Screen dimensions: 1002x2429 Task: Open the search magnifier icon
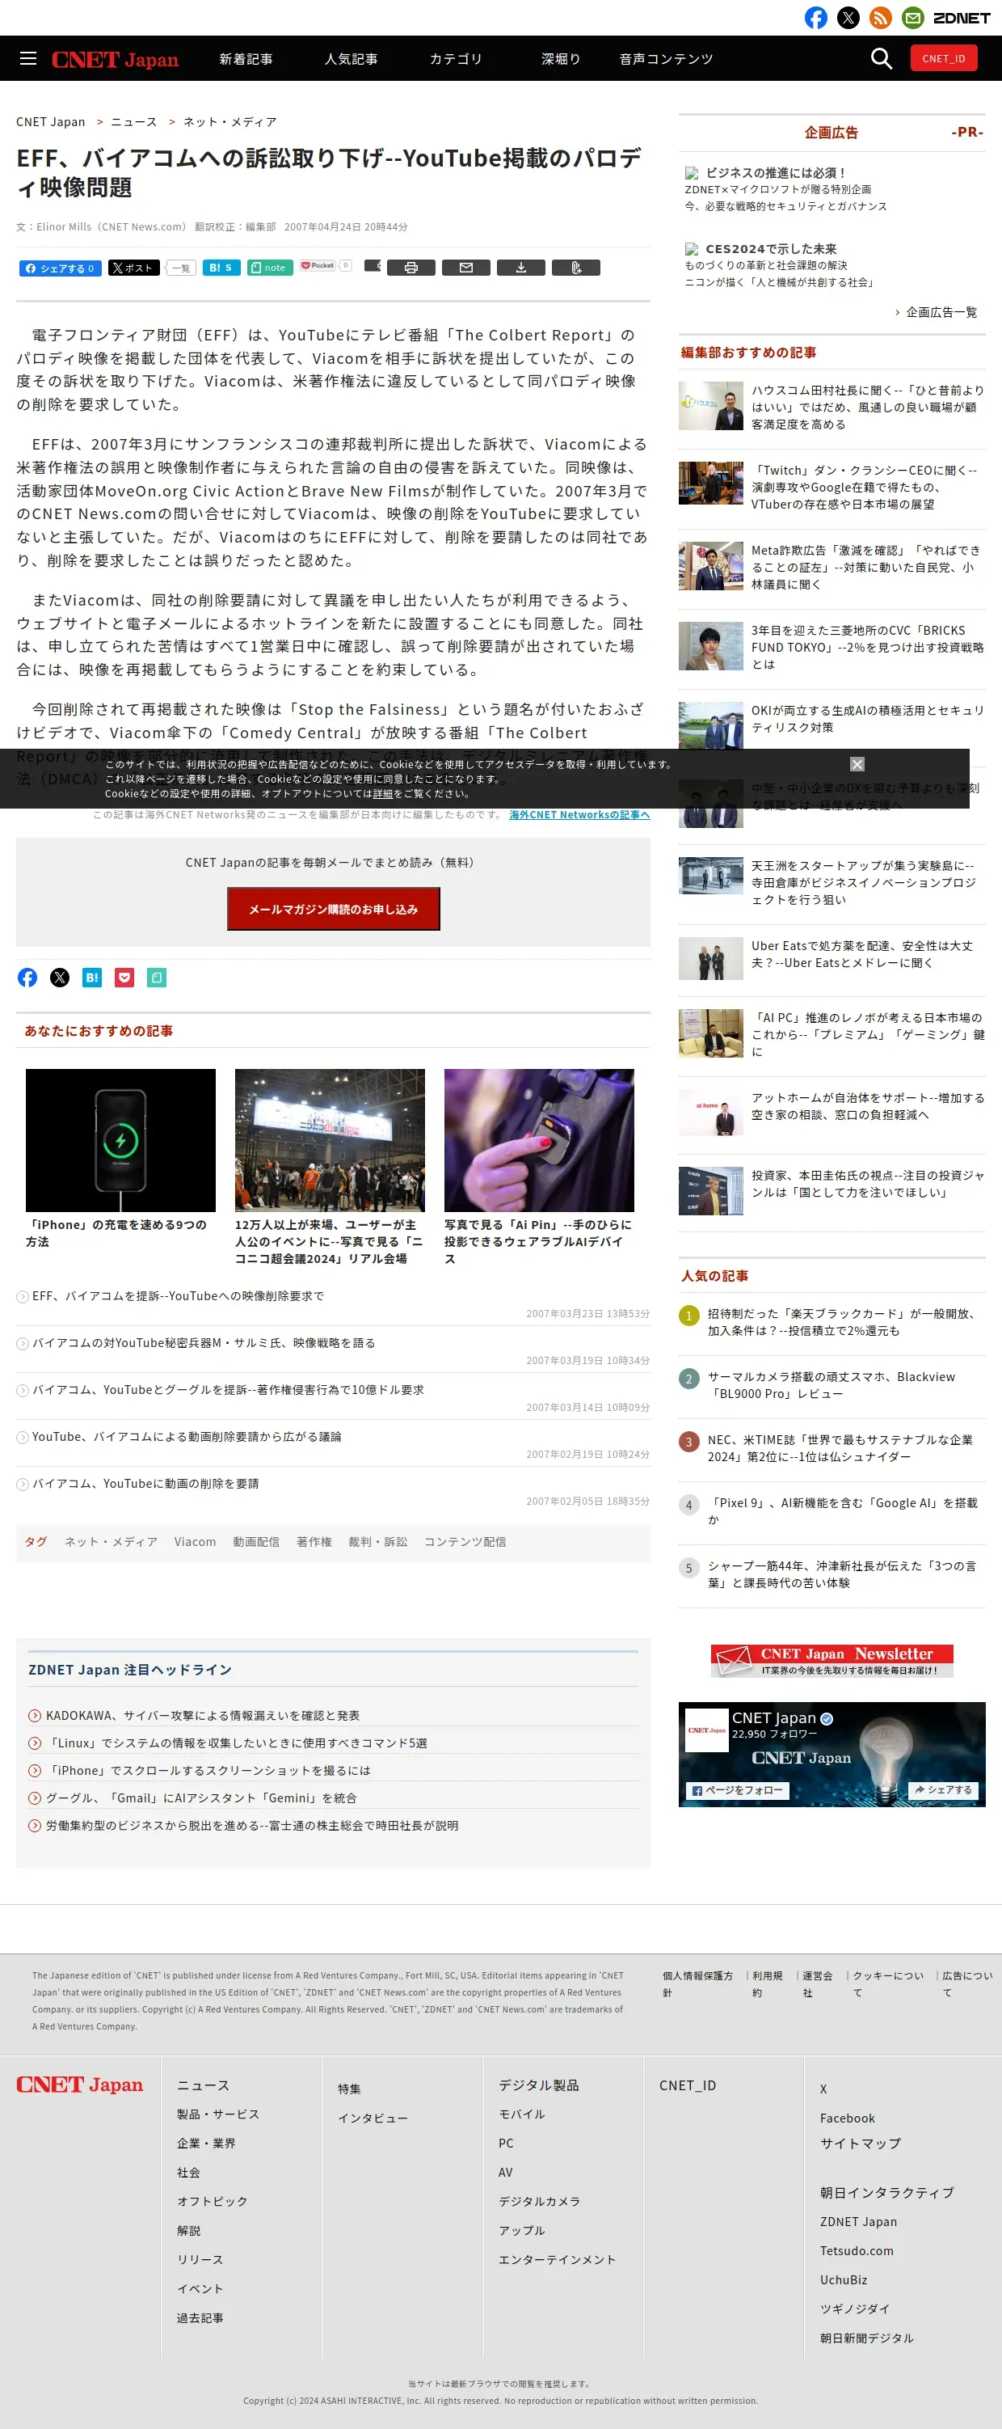point(881,58)
